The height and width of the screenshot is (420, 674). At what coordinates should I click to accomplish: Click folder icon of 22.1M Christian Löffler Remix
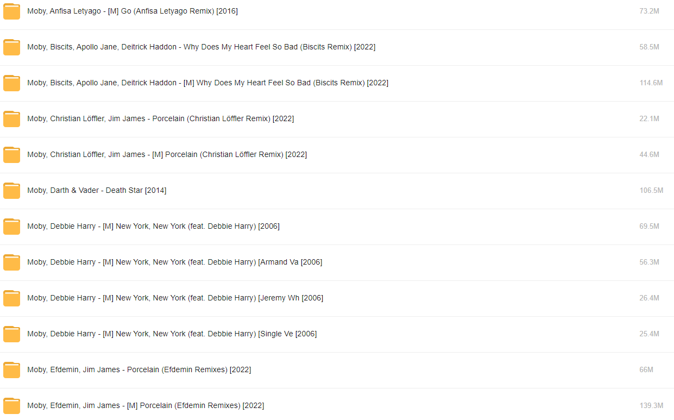11,119
